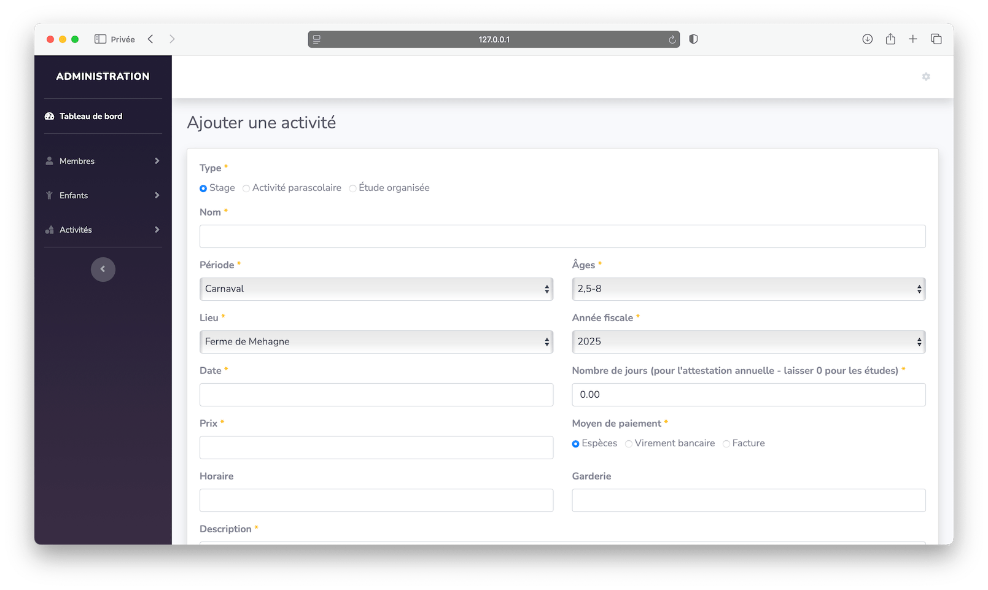Viewport: 988px width, 590px height.
Task: Open the privacy shield icon
Action: [693, 39]
